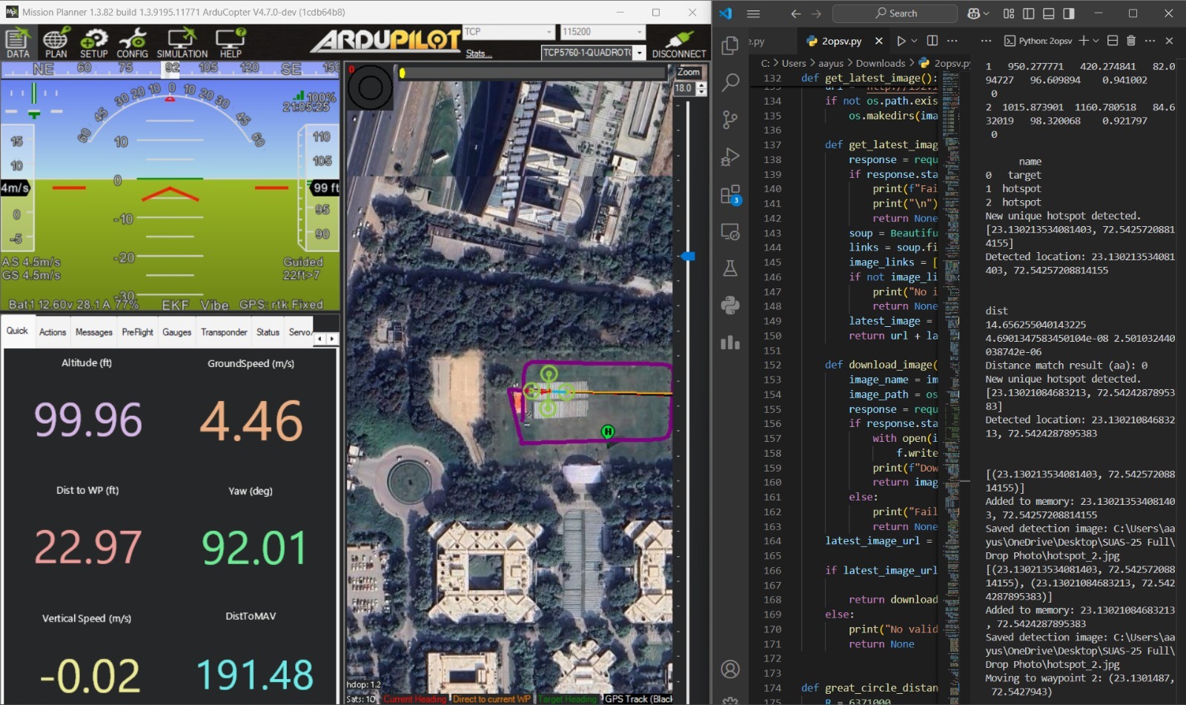1186x705 pixels.
Task: Switch to the Transponder tab
Action: coord(224,332)
